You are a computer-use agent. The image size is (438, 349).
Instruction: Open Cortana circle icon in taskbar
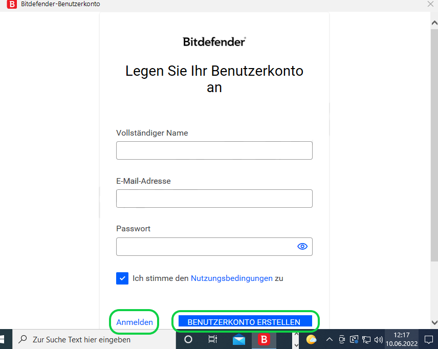pos(188,339)
